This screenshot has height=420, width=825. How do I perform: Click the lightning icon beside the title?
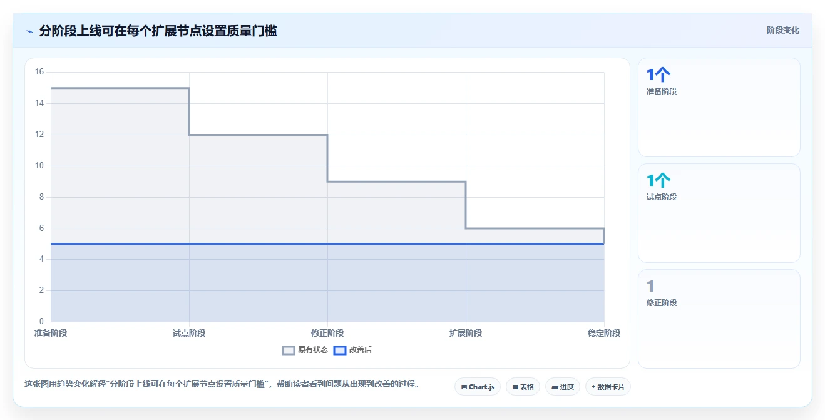coord(29,31)
